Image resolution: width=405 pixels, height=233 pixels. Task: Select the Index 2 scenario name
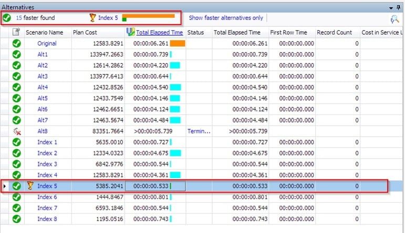pyautogui.click(x=47, y=153)
